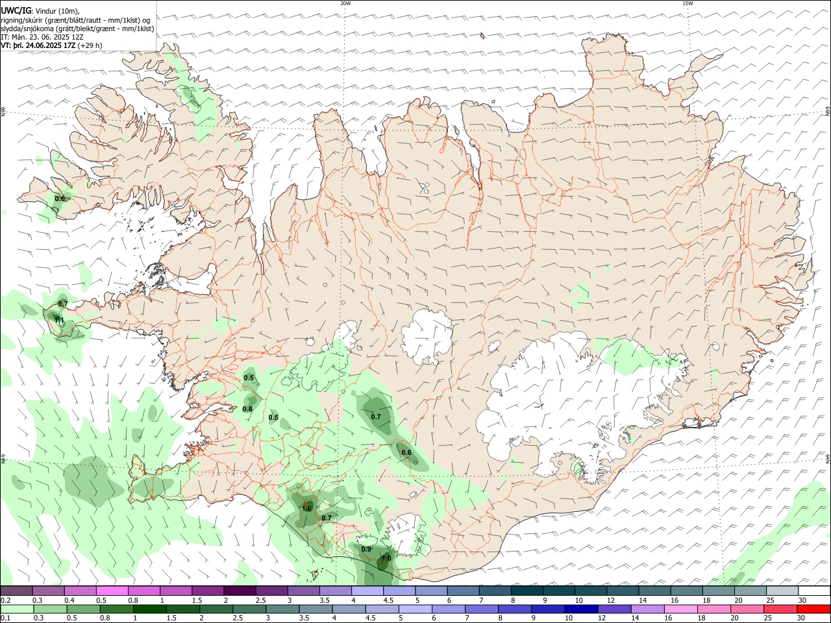Click the white swatch ending the upper legend row
Viewport: 831px width, 623px height.
coord(813,591)
